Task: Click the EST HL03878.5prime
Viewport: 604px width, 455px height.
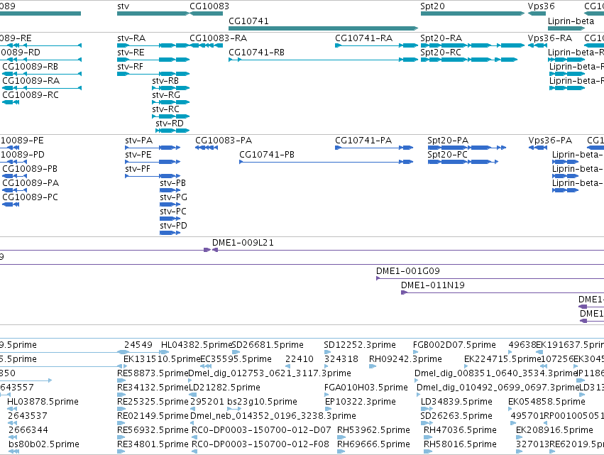Action: click(43, 402)
